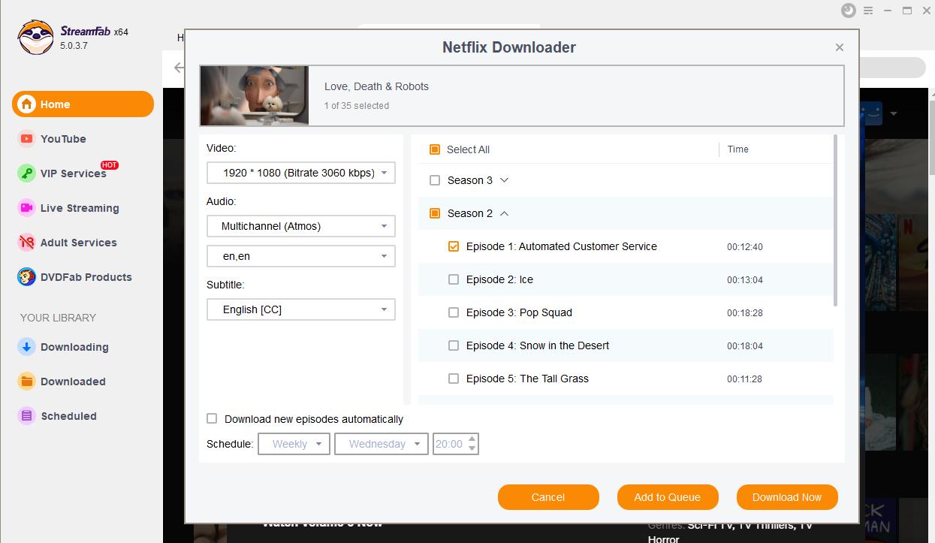935x543 pixels.
Task: Check Episode 2: Ice
Action: (454, 279)
